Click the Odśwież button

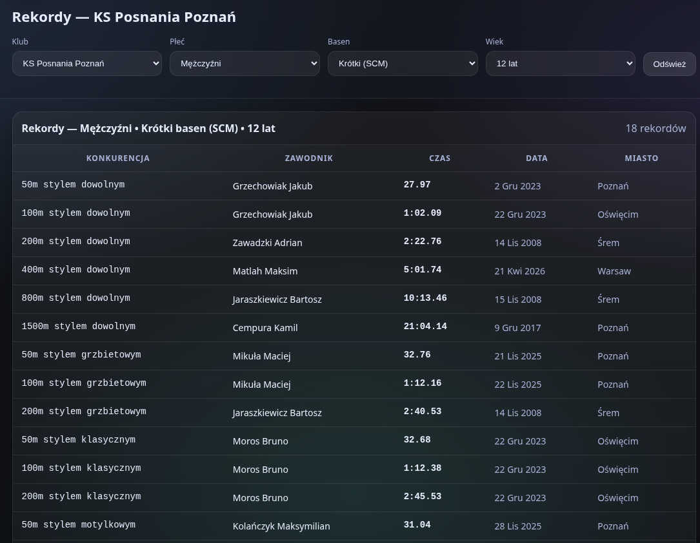point(669,64)
